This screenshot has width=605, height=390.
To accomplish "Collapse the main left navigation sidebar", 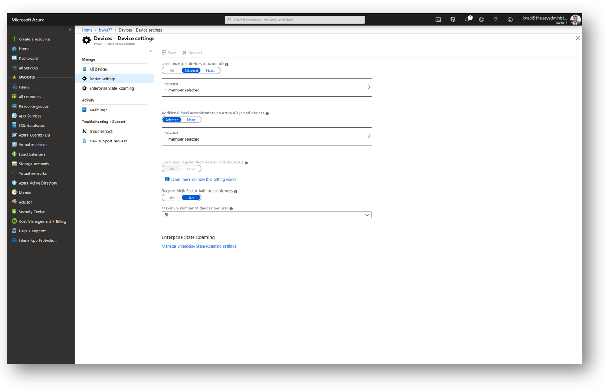I will click(70, 30).
